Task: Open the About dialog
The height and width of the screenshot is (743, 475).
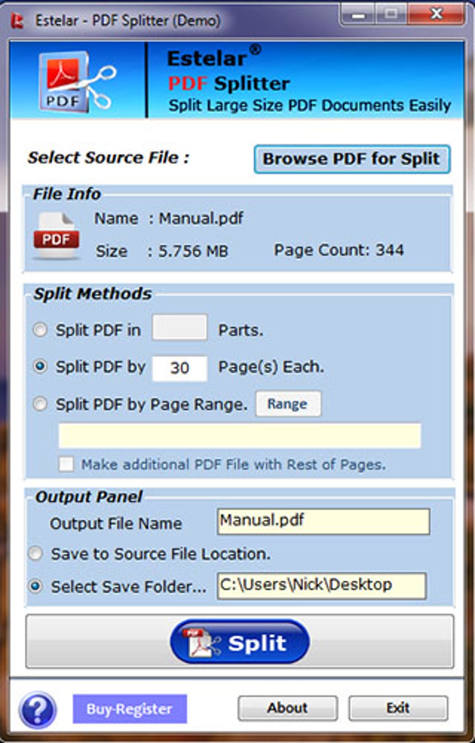Action: tap(288, 708)
